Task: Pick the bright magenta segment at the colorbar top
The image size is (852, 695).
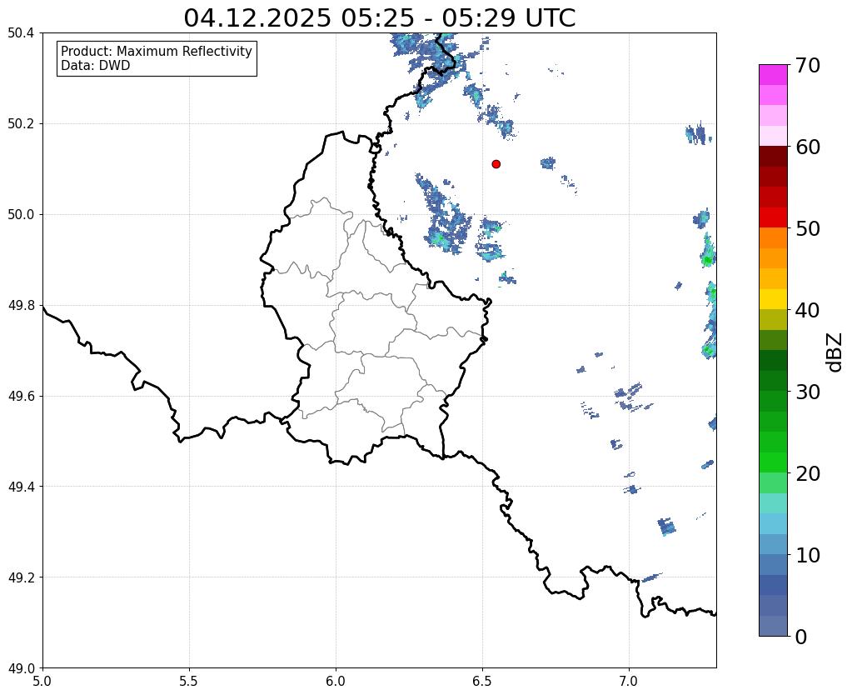Action: click(773, 75)
